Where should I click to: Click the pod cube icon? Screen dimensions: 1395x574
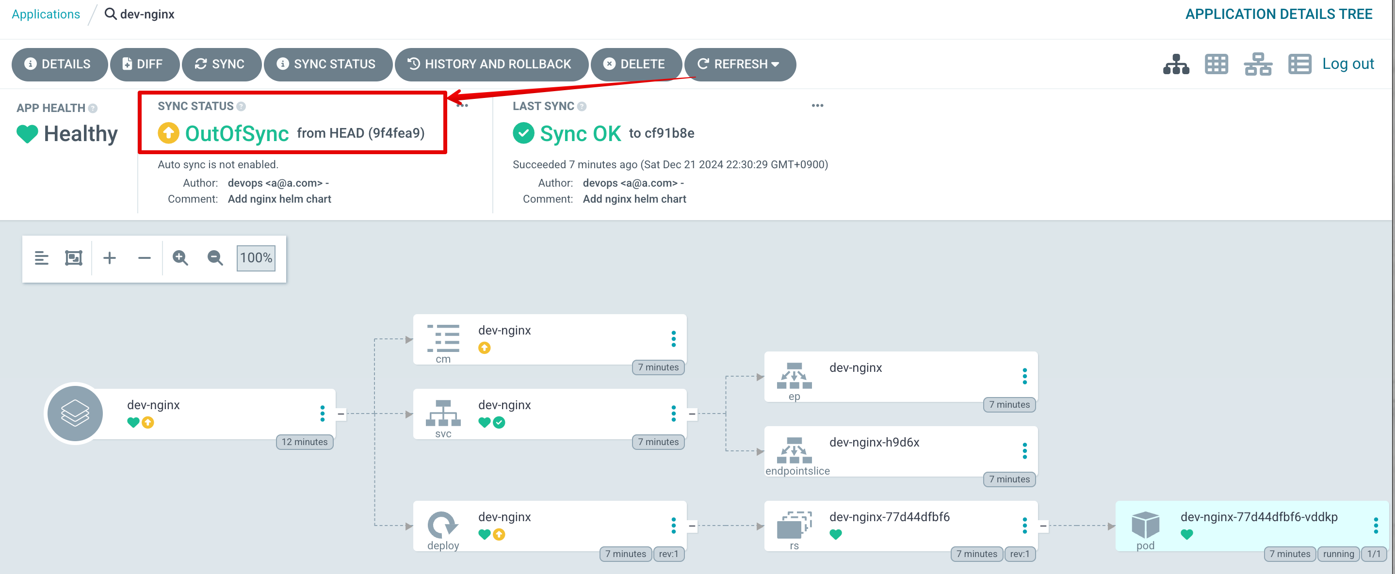click(x=1145, y=525)
